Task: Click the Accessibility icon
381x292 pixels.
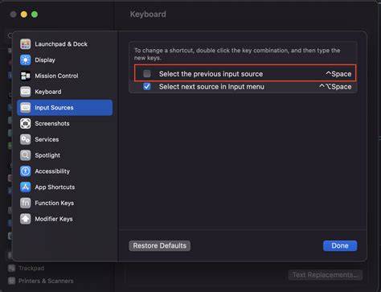Action: pyautogui.click(x=26, y=171)
